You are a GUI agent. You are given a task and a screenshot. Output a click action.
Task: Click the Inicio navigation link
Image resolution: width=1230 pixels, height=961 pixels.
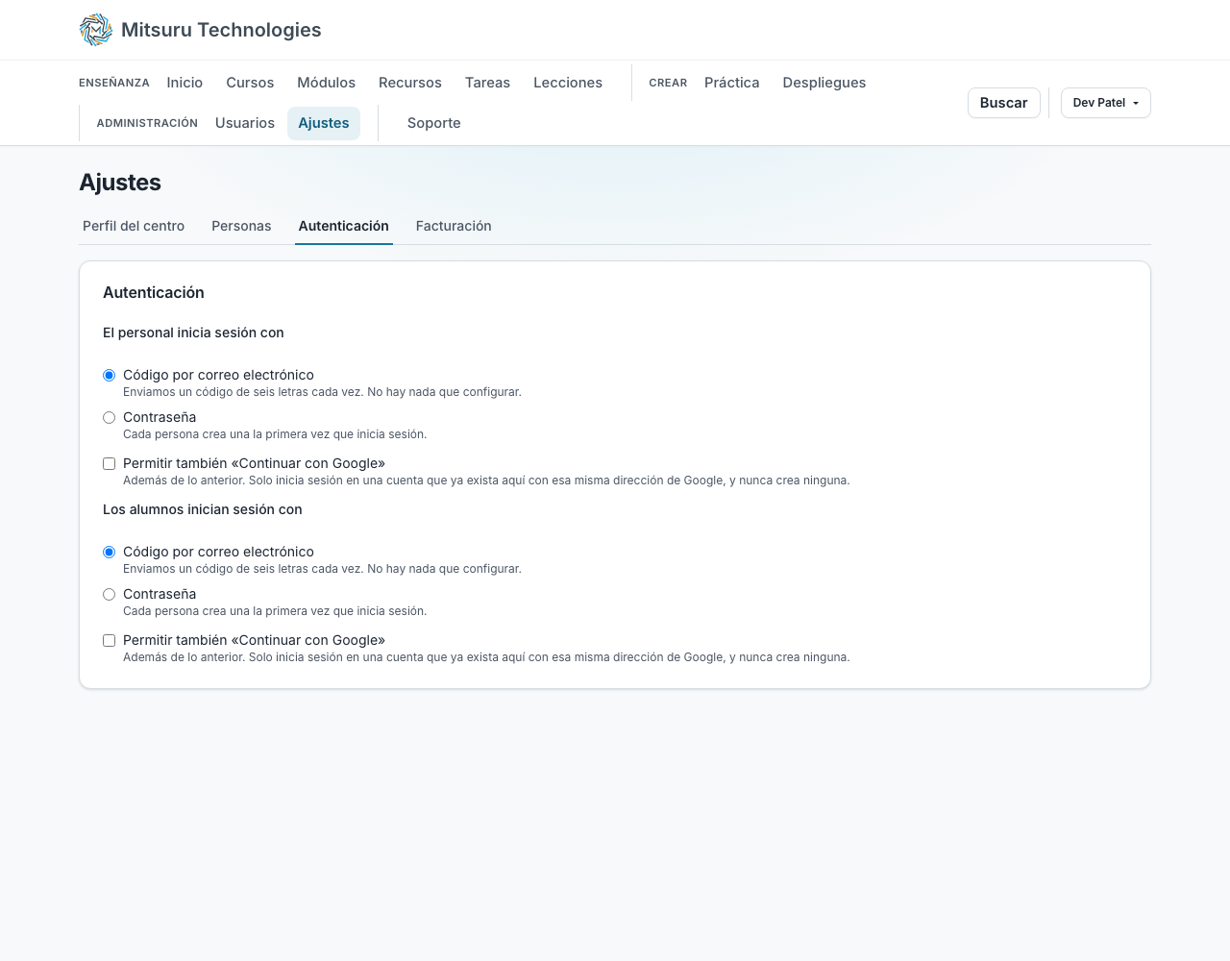coord(184,83)
